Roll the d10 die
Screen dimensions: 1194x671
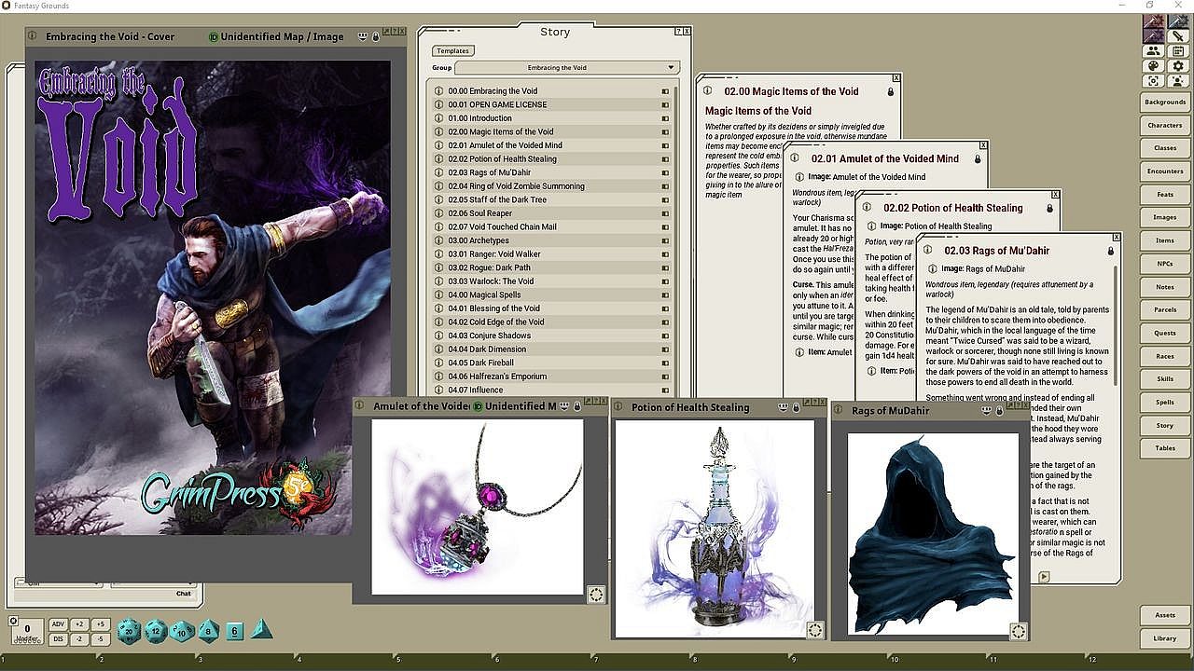(181, 632)
